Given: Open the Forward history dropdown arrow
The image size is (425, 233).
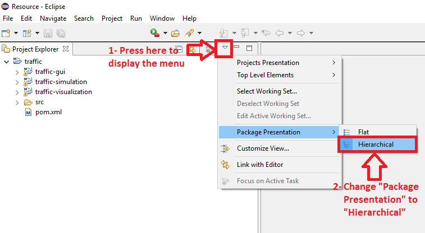Looking at the screenshot, I should pyautogui.click(x=311, y=33).
